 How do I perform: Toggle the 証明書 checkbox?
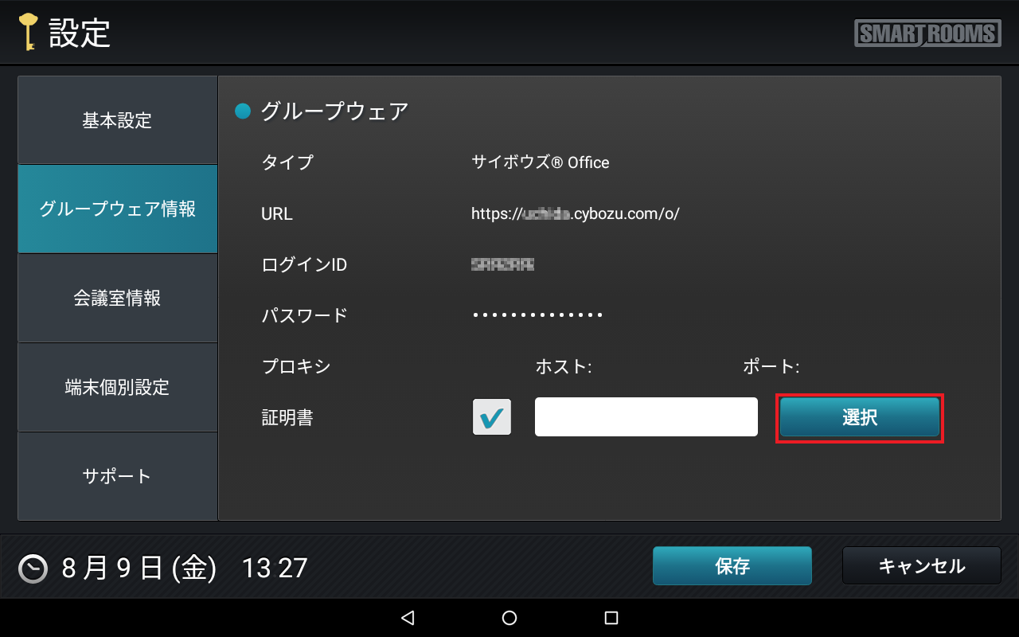492,417
